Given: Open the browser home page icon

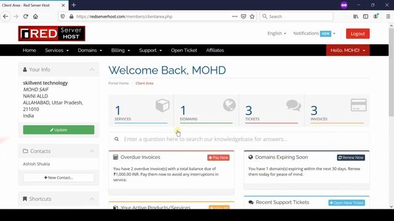Looking at the screenshot, I should [36, 17].
